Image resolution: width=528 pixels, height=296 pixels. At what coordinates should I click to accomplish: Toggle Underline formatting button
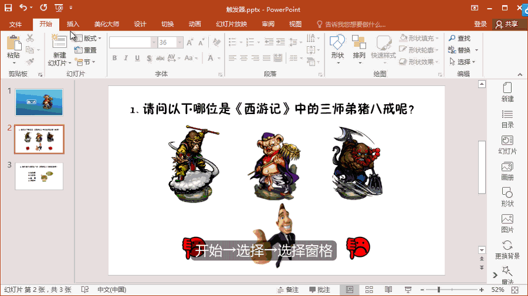point(137,58)
